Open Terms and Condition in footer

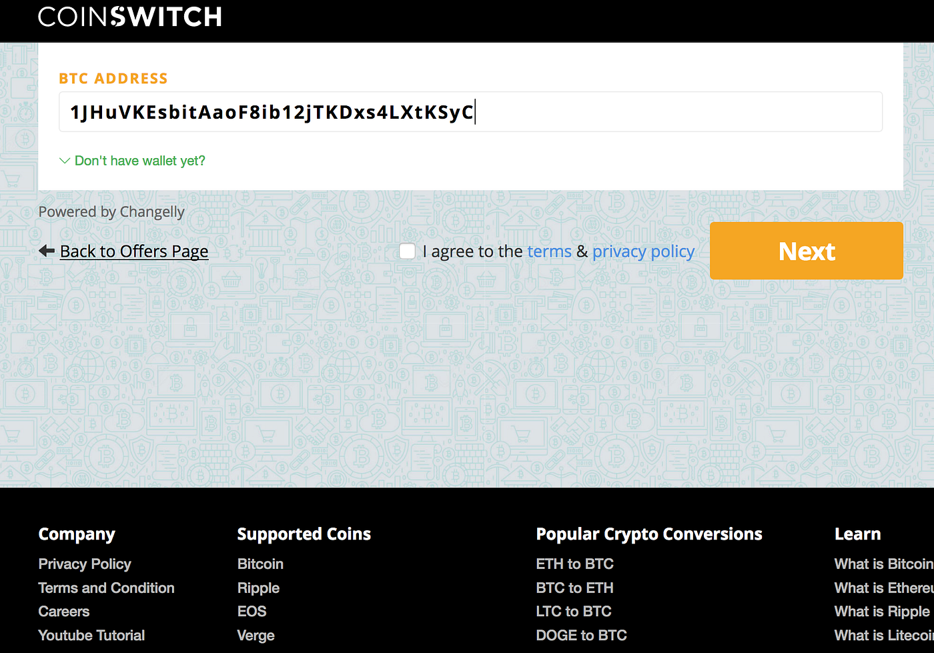coord(107,588)
